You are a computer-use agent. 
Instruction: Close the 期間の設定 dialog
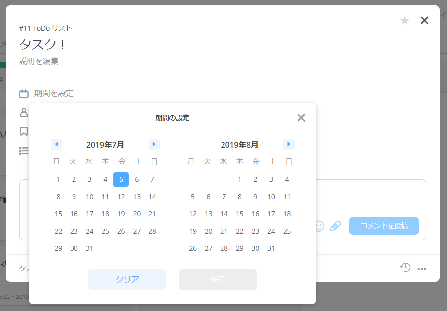point(301,118)
